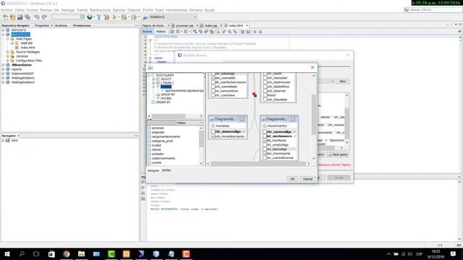This screenshot has width=463, height=260.
Task: Click the Build Project hammer icon
Action: point(99,17)
